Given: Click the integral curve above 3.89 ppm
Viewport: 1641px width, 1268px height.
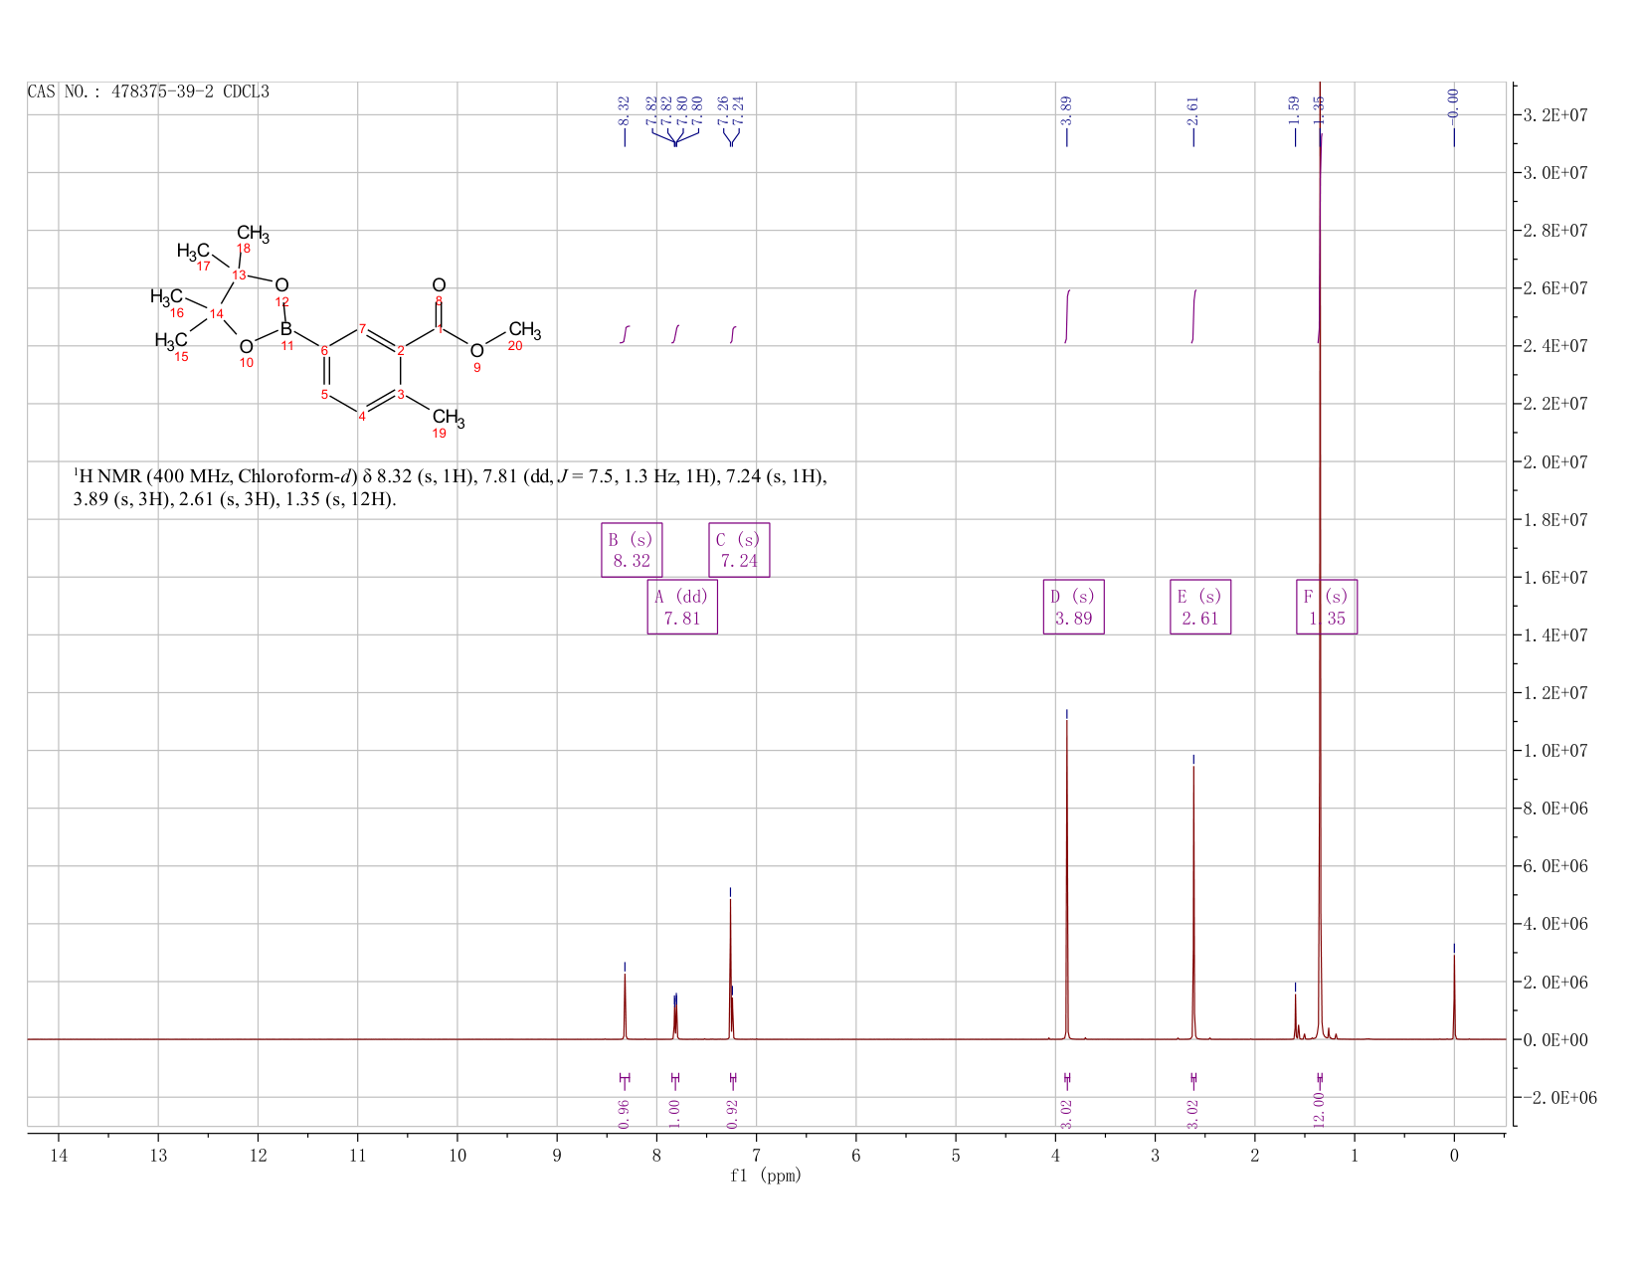Looking at the screenshot, I should click(1067, 316).
